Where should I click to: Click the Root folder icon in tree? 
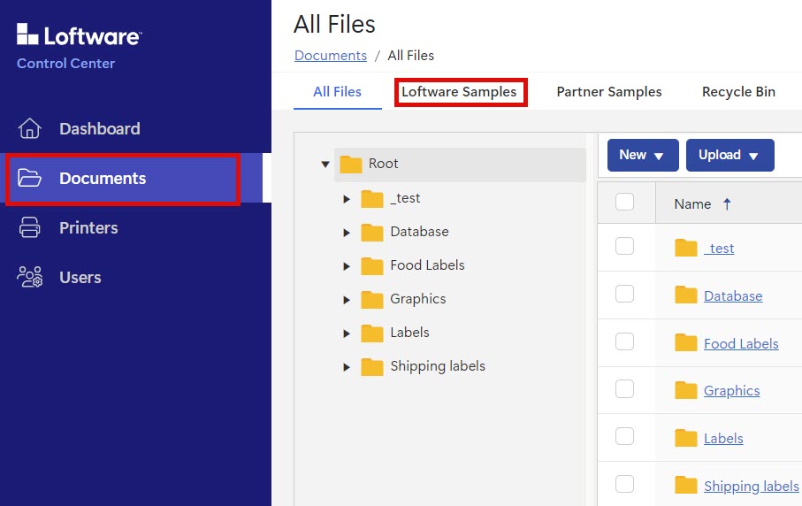351,164
